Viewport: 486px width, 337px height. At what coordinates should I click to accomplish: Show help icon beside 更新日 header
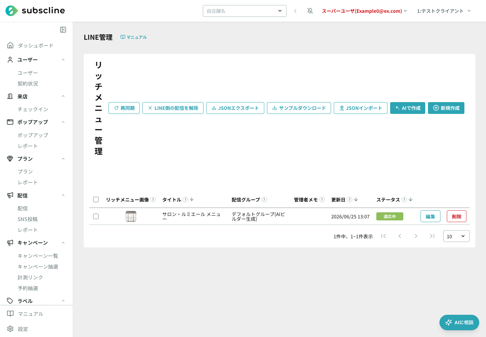coord(350,200)
